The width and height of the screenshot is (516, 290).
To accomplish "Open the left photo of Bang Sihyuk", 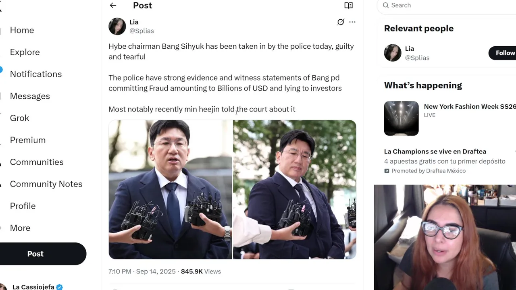I will click(170, 189).
